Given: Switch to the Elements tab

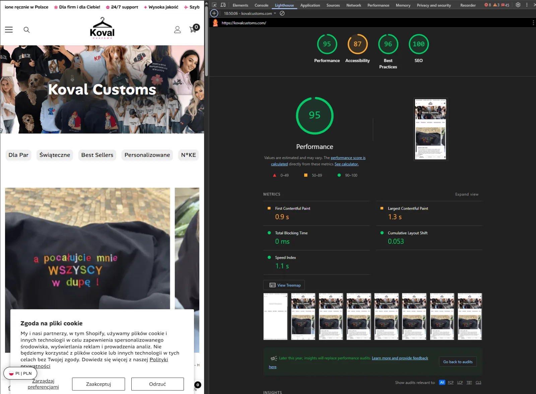Looking at the screenshot, I should pos(241,5).
